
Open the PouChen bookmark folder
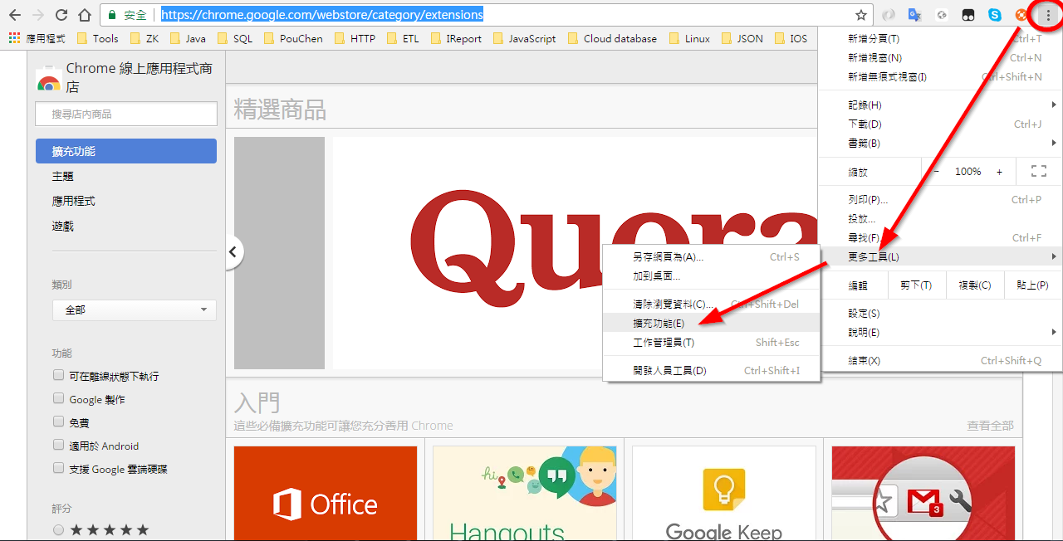click(x=293, y=38)
